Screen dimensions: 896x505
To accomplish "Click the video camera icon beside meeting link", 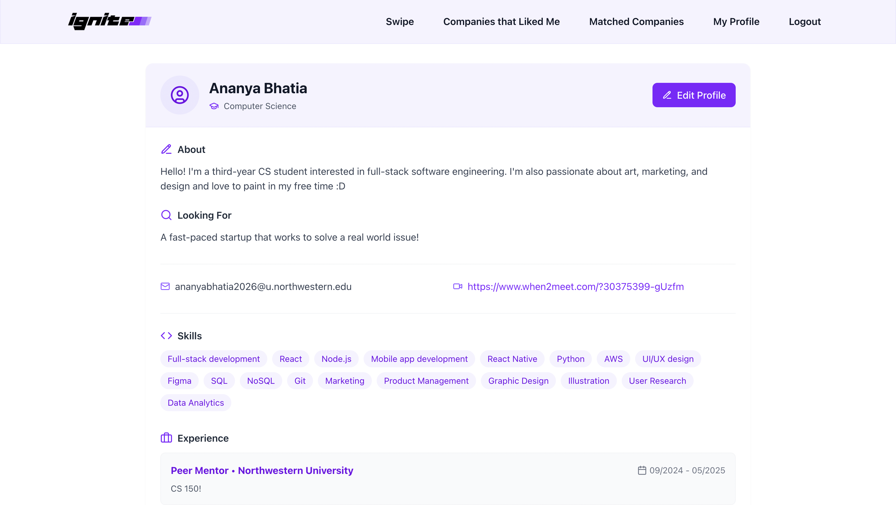I will (x=458, y=286).
